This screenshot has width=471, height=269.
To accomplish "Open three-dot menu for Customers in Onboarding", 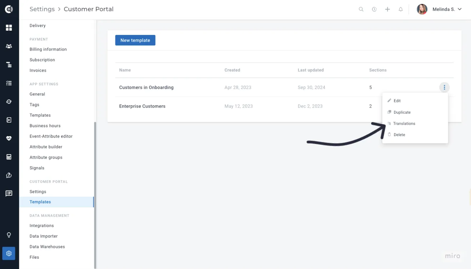I will point(444,87).
